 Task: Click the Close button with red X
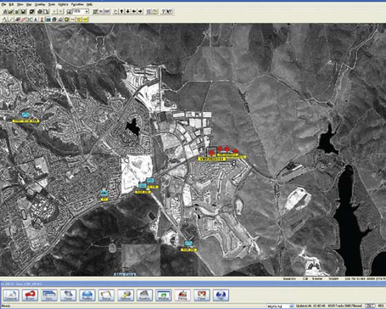(202, 295)
